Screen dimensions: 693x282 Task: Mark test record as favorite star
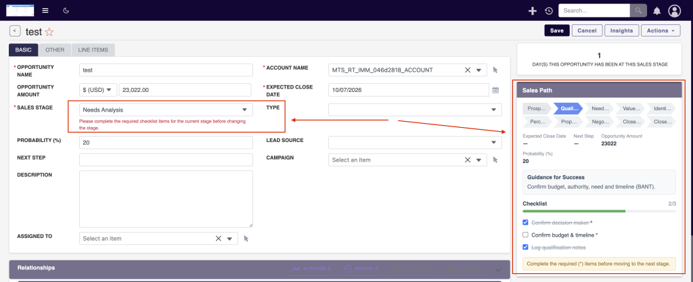pyautogui.click(x=49, y=32)
